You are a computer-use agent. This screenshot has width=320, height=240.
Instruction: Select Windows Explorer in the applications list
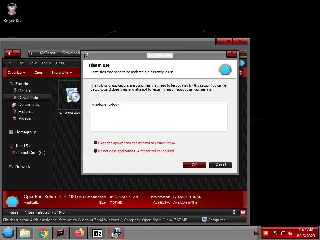coord(106,105)
